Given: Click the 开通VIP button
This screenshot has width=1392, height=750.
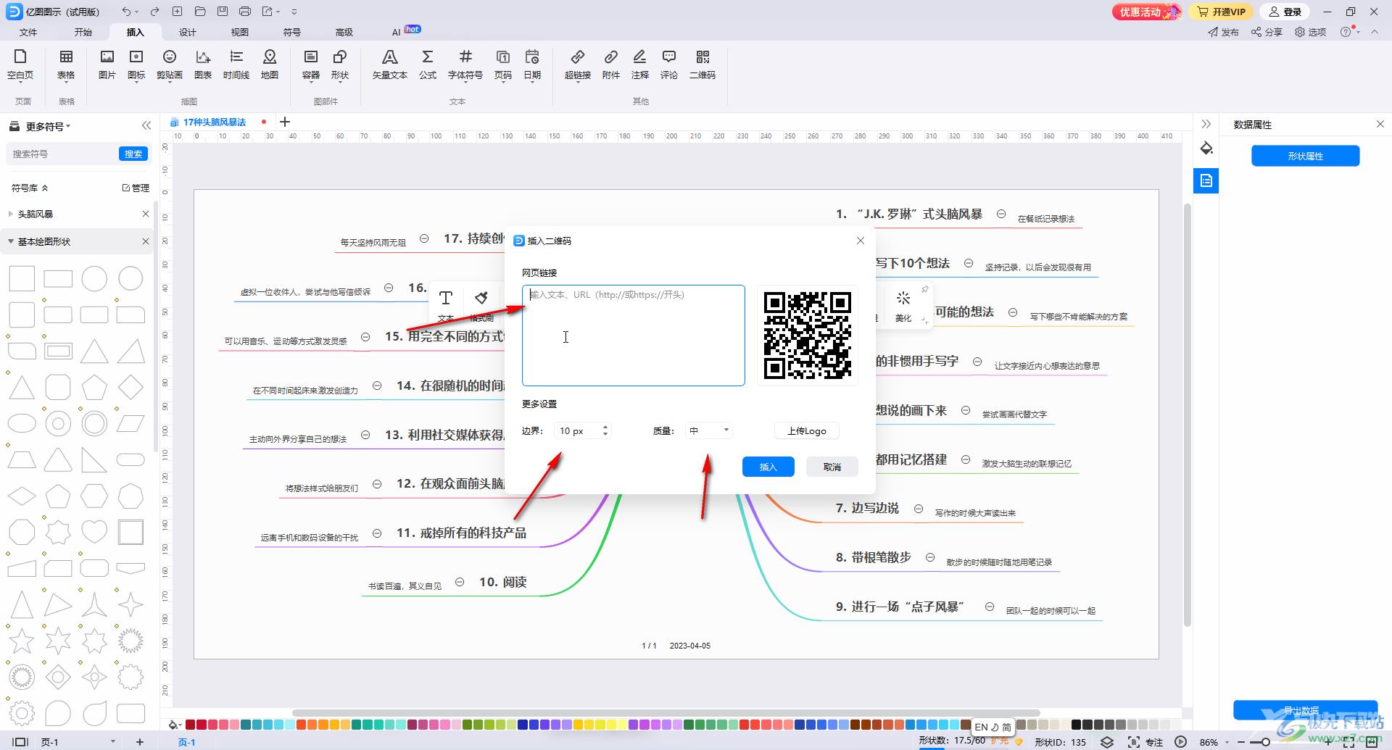Looking at the screenshot, I should click(x=1221, y=12).
